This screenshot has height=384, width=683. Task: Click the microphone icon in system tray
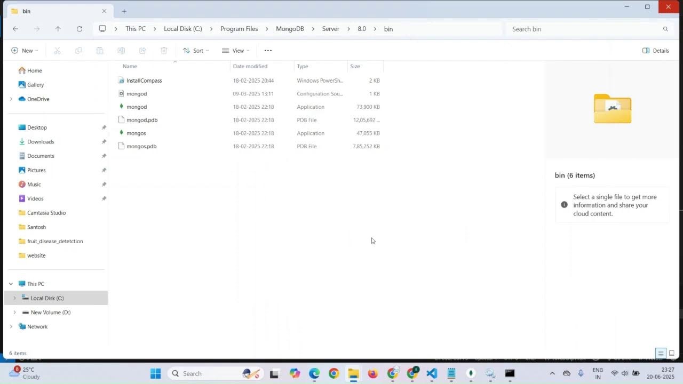click(x=581, y=373)
